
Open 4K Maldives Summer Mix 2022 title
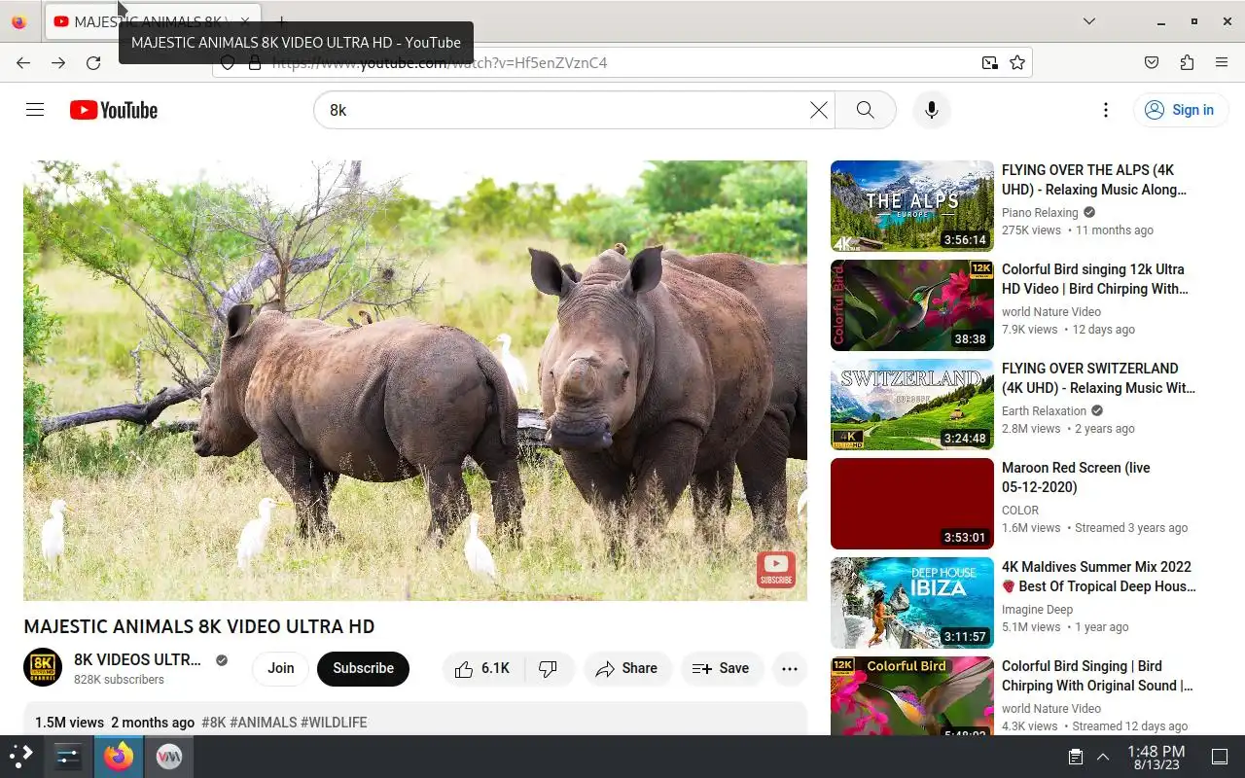point(1099,577)
